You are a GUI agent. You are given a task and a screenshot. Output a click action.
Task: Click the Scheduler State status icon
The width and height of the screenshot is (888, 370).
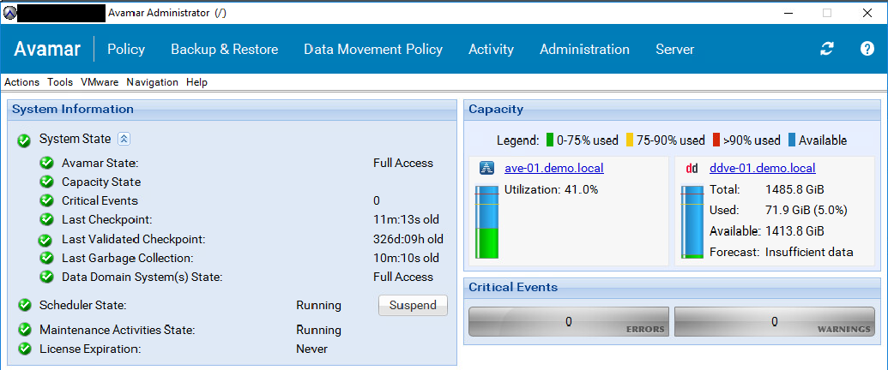click(24, 305)
